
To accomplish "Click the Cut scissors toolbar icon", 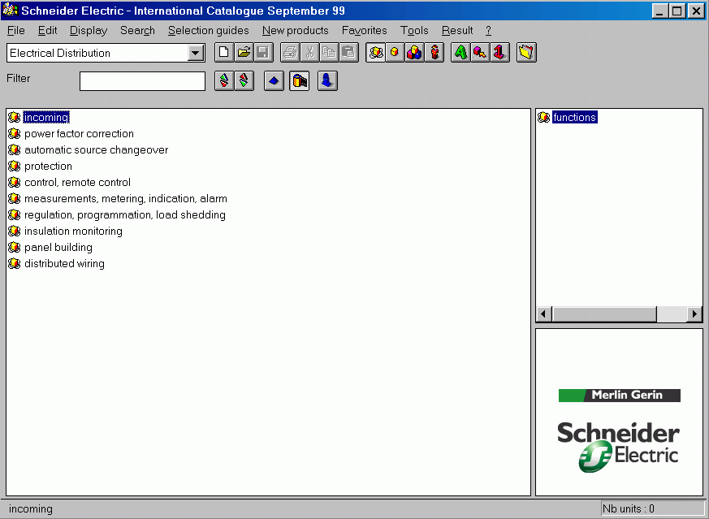I will [309, 53].
